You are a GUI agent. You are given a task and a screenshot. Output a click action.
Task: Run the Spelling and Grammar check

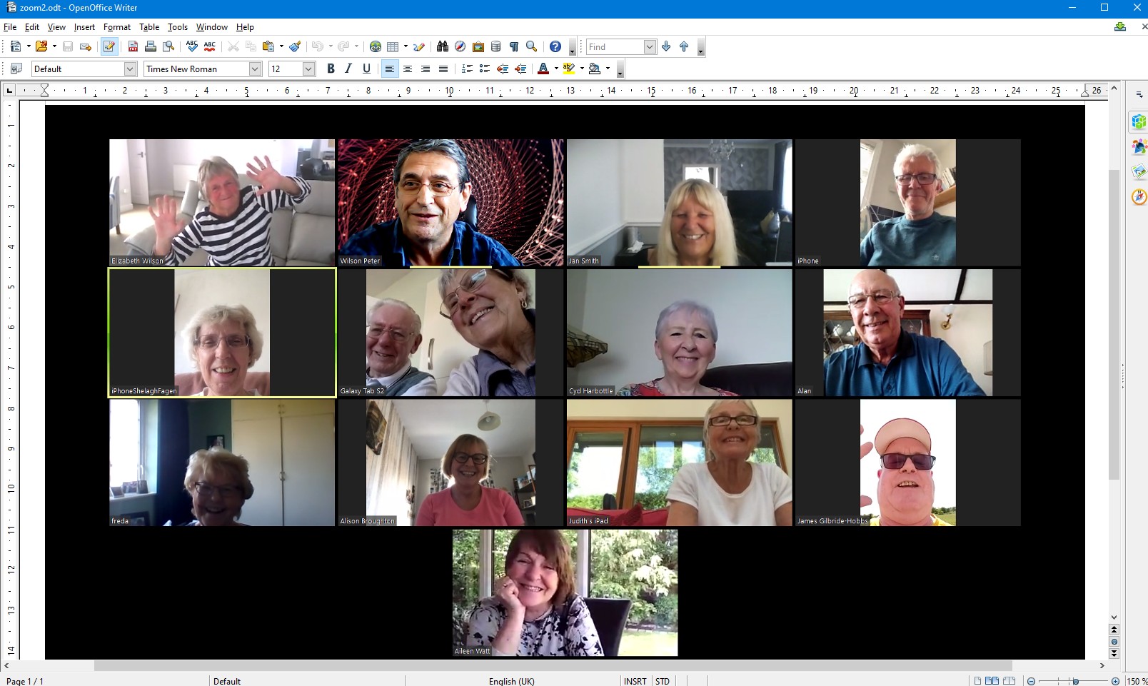click(x=191, y=46)
